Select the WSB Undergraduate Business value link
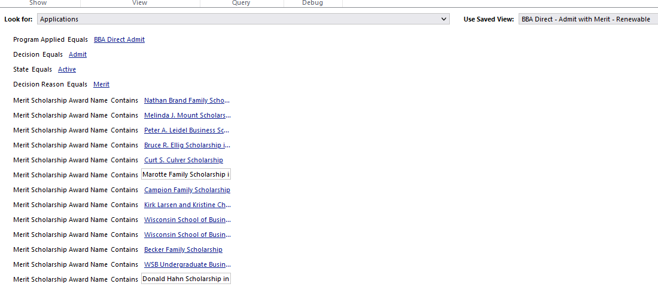 coord(187,264)
